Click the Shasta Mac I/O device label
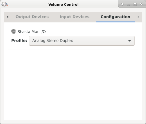Viewport: 146px width, 124px height. 32,32
